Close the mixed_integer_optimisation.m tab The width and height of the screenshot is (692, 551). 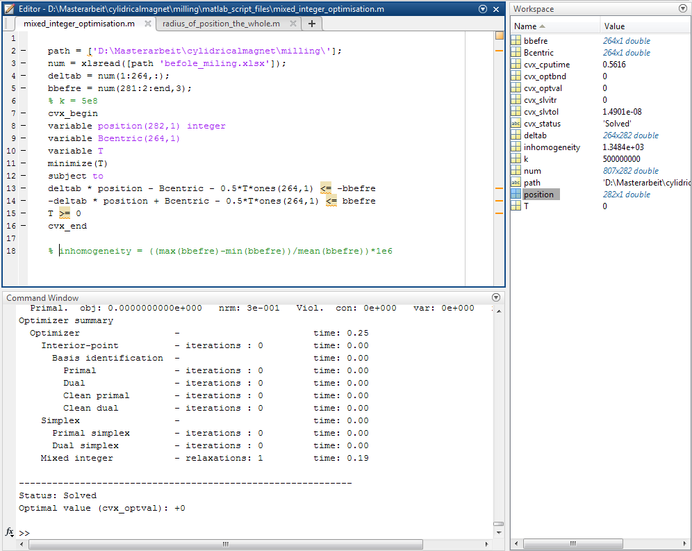pos(148,24)
